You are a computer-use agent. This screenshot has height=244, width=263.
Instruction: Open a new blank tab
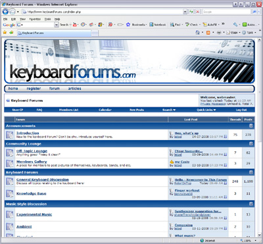click(x=95, y=33)
